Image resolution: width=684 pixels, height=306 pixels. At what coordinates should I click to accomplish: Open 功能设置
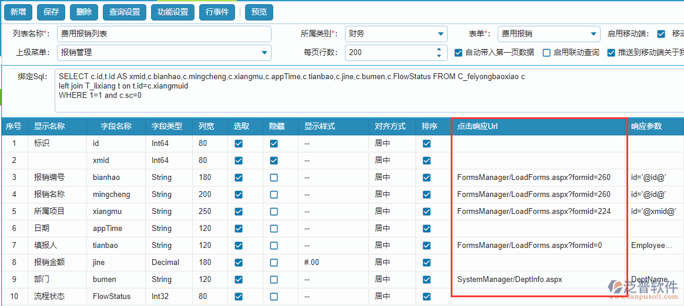173,12
